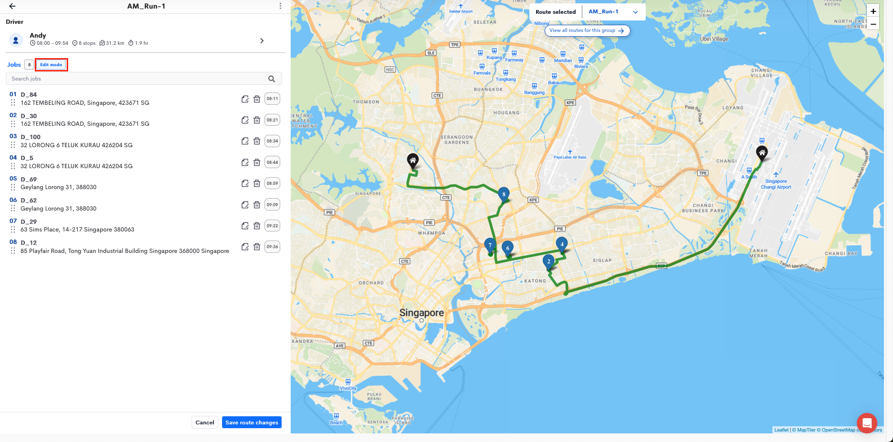Edit job D_84 with its edit icon
The width and height of the screenshot is (893, 442).
point(245,99)
